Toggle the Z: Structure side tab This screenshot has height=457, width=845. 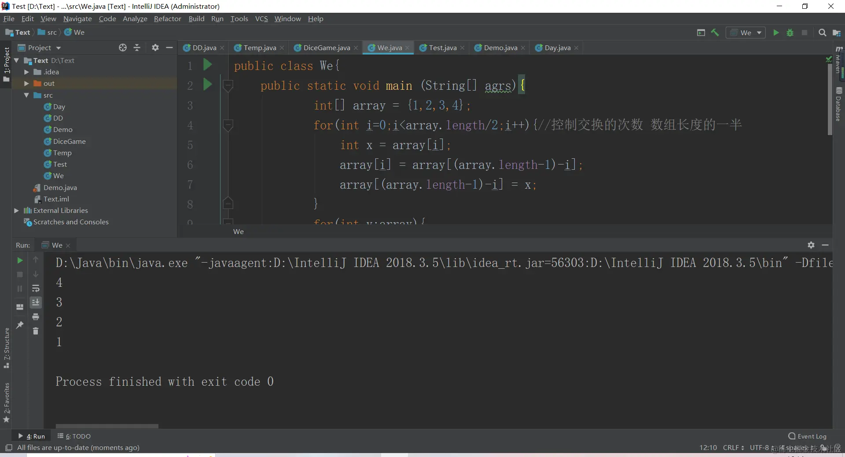click(x=6, y=348)
